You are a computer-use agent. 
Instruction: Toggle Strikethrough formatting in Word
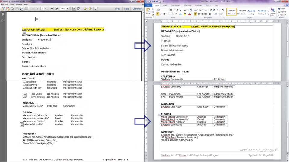coord(169,14)
